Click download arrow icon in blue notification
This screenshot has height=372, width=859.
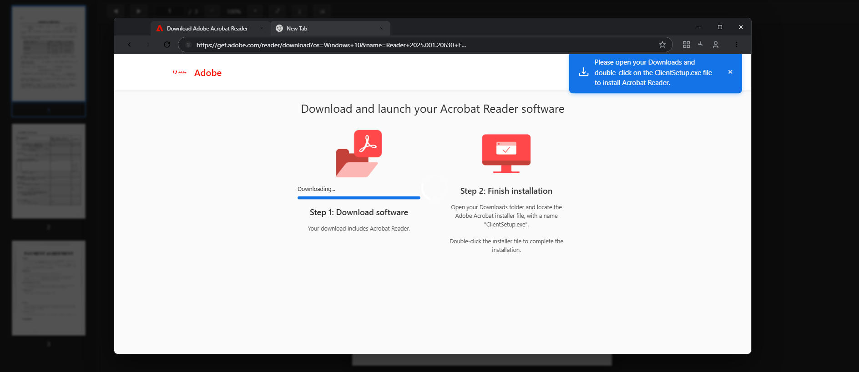click(584, 72)
